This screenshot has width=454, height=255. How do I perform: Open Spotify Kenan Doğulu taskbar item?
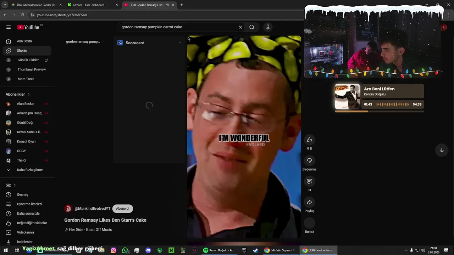[x=219, y=250]
